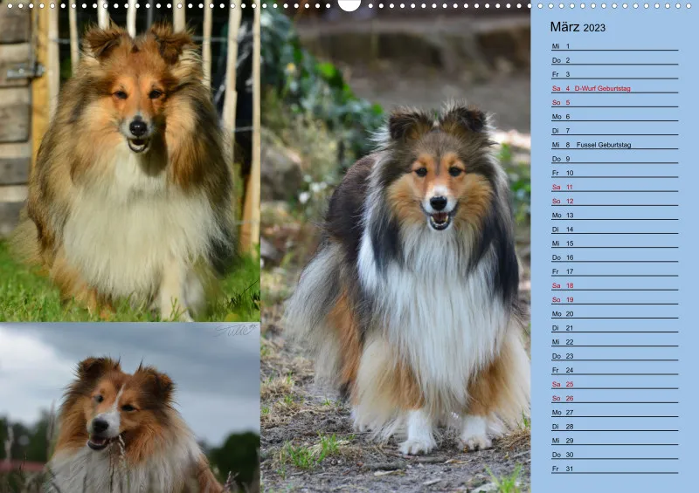Select the 'Mo 6' calendar row
Viewport: 699px width, 493px height.
click(614, 117)
